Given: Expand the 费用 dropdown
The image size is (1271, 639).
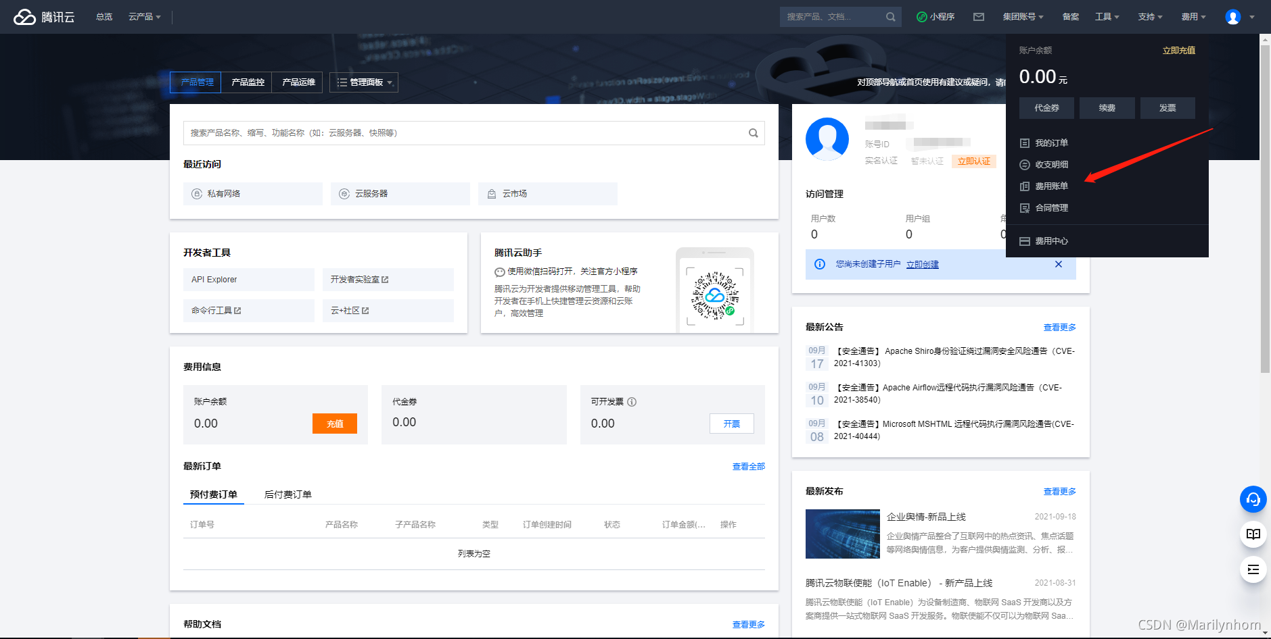Looking at the screenshot, I should pyautogui.click(x=1193, y=17).
